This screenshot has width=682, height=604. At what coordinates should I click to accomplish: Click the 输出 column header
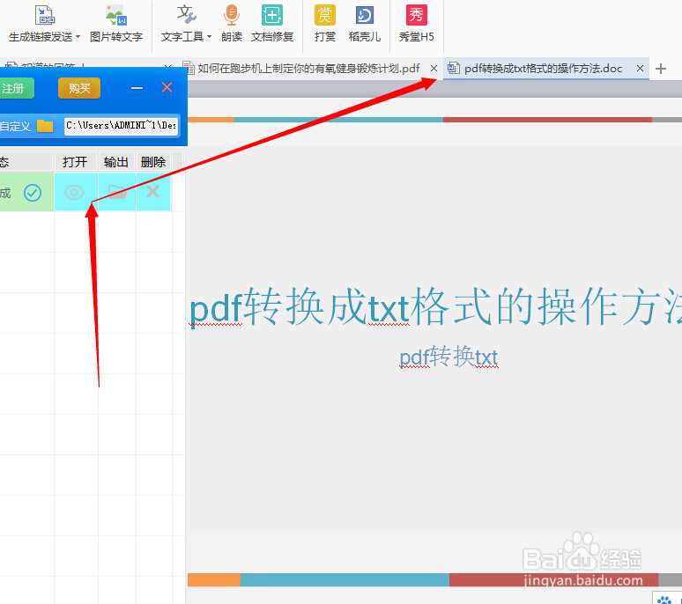point(116,162)
